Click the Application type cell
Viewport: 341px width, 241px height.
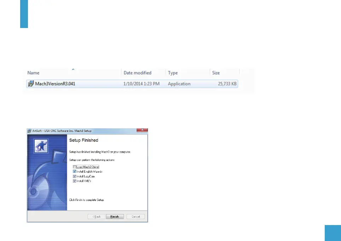point(179,84)
